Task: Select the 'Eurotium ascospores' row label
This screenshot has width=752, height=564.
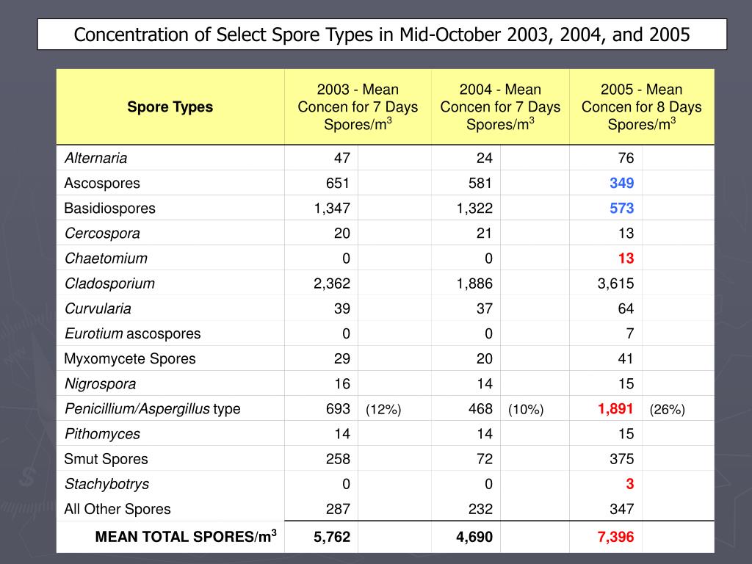Action: 133,333
